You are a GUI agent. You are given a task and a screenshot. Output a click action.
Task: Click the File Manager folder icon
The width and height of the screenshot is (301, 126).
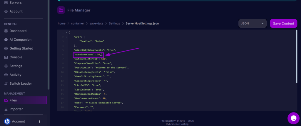tap(61, 10)
